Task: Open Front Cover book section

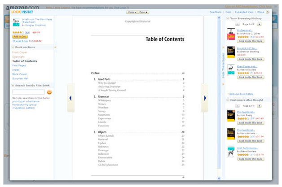Action: 20,52
